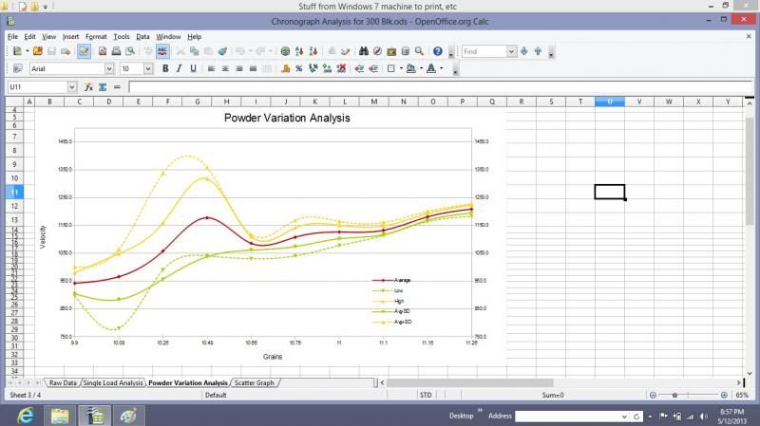Viewport: 760px width, 426px height.
Task: Open the Function Wizard icon
Action: coord(88,87)
